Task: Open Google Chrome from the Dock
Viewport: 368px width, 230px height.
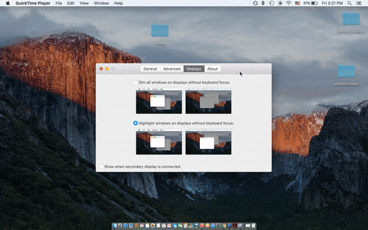Action: click(x=224, y=226)
